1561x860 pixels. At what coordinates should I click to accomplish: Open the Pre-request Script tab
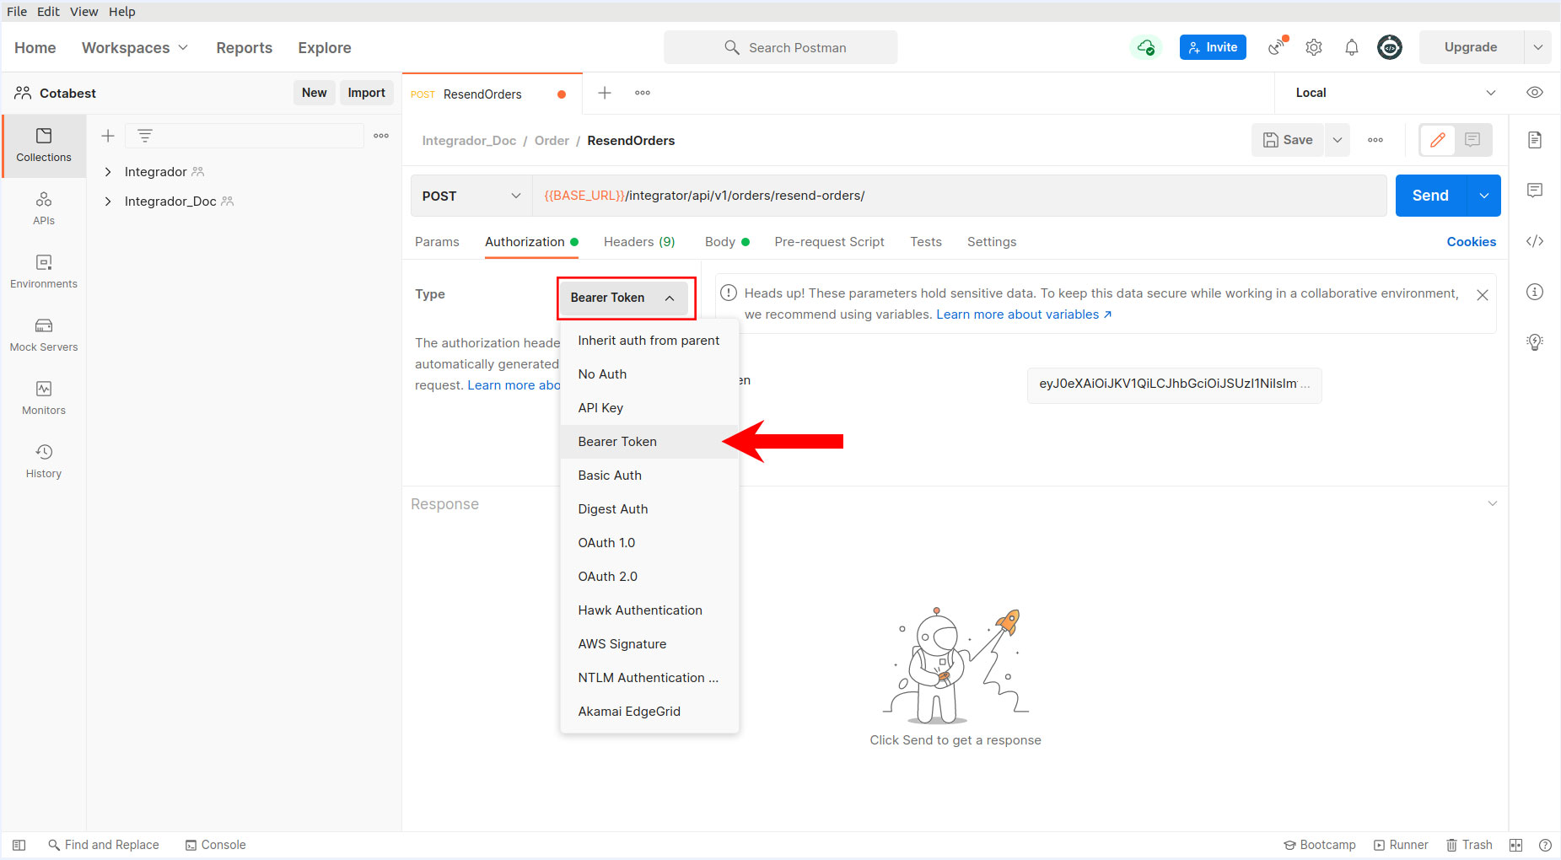click(x=829, y=242)
